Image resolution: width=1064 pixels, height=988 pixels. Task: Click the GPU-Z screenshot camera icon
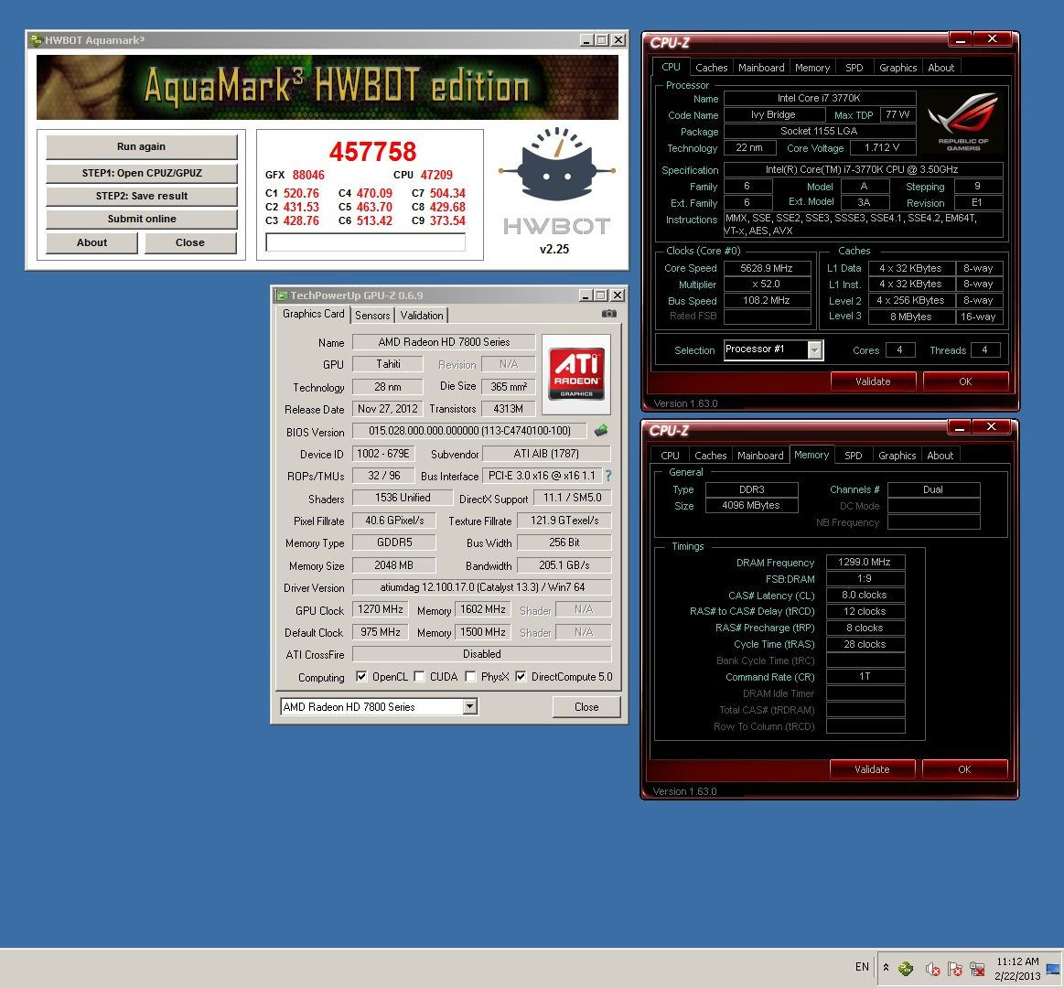click(608, 314)
